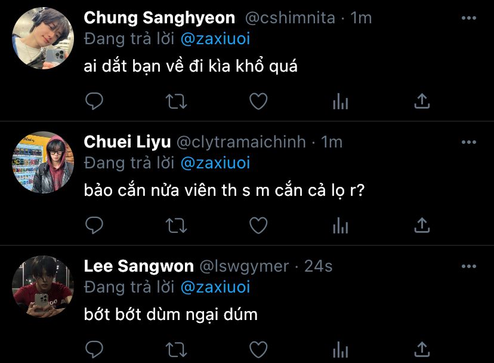Share Chung Sanghyeon's tweet
The image size is (494, 363).
coord(422,101)
